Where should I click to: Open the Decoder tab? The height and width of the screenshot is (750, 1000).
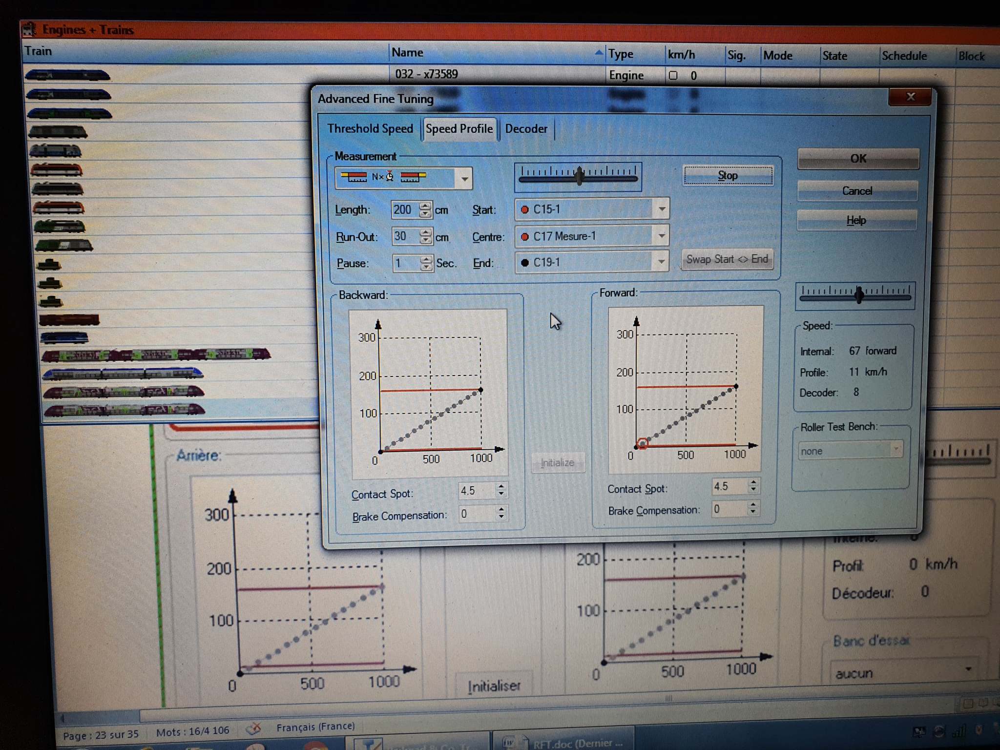[x=526, y=129]
